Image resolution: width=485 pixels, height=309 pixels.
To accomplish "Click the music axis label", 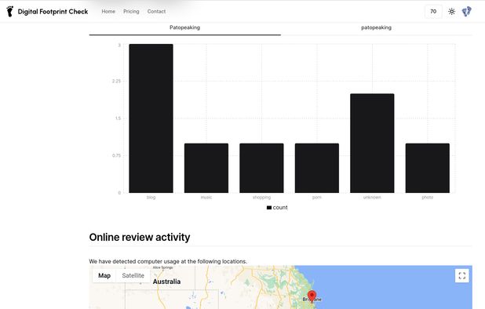I will 206,197.
